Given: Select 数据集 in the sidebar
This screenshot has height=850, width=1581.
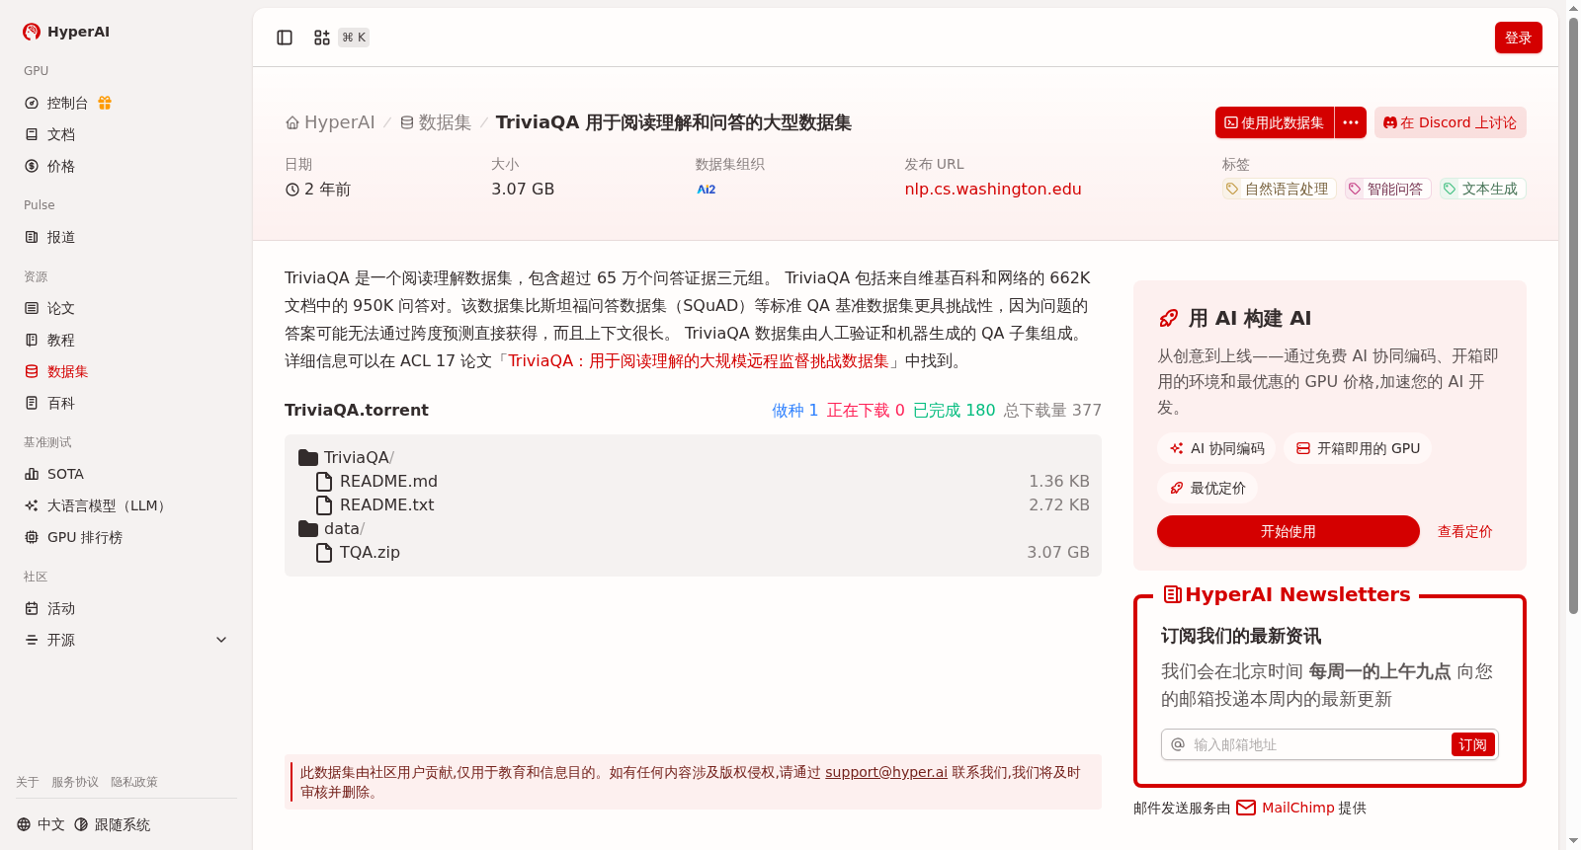Looking at the screenshot, I should click(x=56, y=371).
